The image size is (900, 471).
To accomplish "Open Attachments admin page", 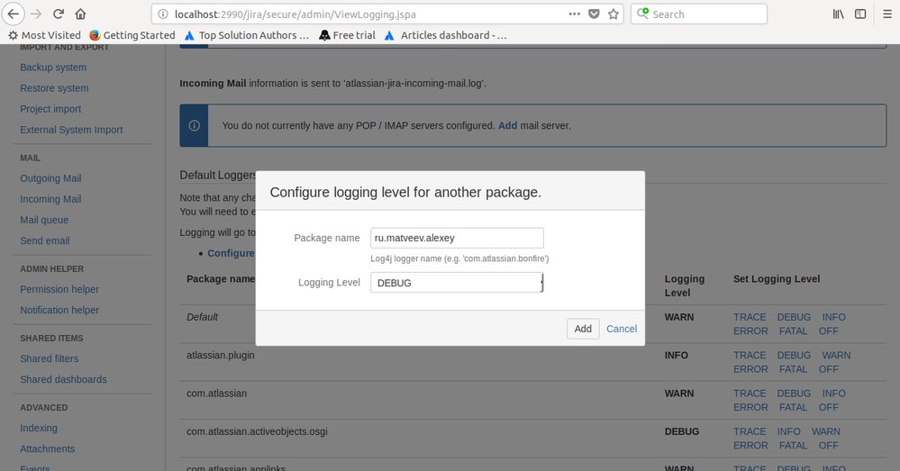I will pyautogui.click(x=48, y=448).
